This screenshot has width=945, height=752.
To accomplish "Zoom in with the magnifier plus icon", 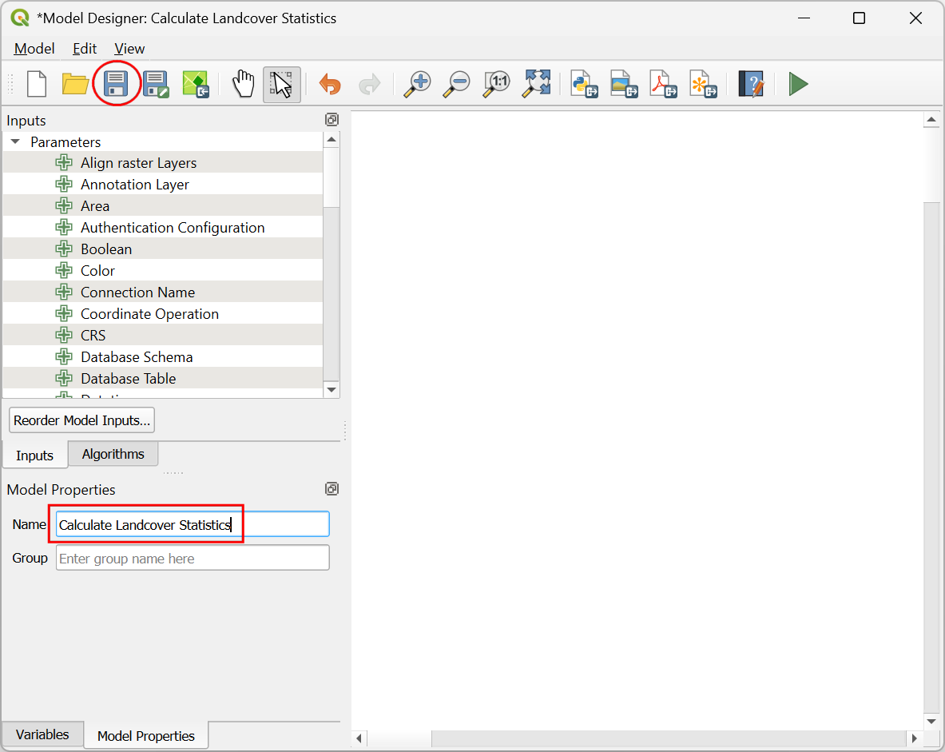I will point(416,84).
